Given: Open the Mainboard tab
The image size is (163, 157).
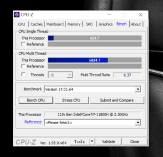Looking at the screenshot, I should tap(55, 24).
